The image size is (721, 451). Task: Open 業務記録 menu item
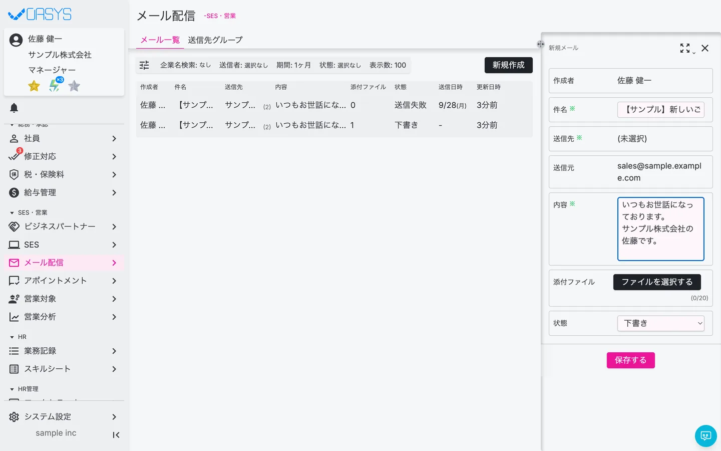[64, 351]
